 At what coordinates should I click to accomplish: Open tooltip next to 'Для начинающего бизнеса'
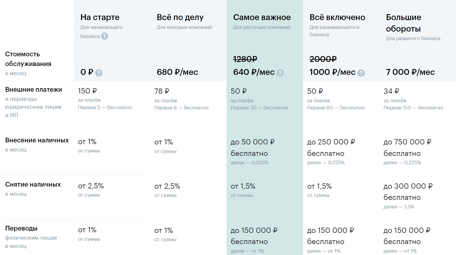105,36
